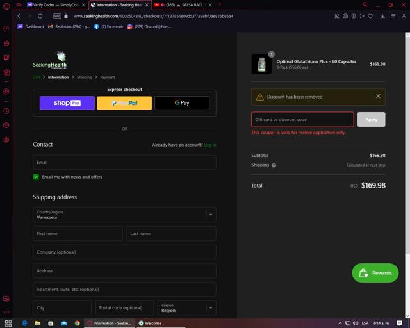The height and width of the screenshot is (328, 410).
Task: Click the send-arrow flow icon in toolbar
Action: (362, 16)
